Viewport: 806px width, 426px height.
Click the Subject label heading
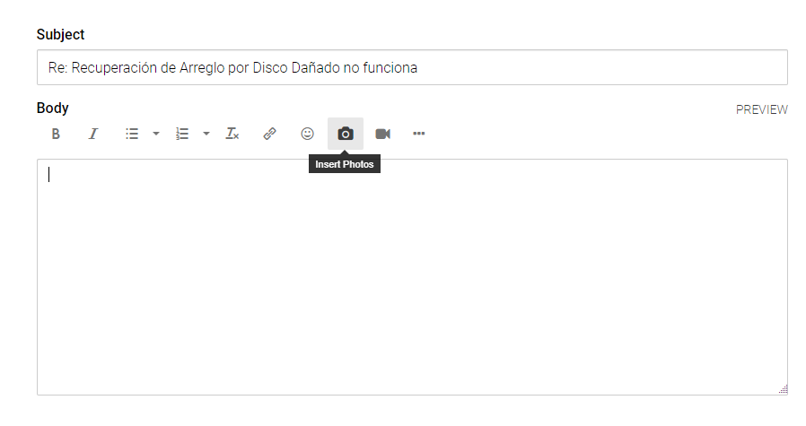tap(60, 34)
